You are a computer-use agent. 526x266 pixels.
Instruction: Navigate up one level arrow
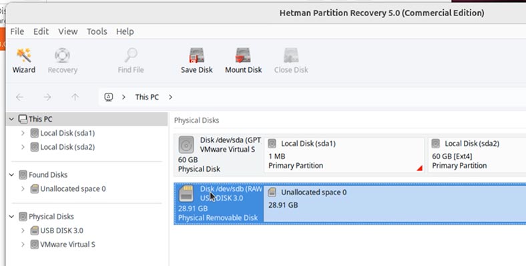point(75,97)
